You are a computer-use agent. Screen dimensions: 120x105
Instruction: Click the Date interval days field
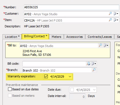point(77,96)
